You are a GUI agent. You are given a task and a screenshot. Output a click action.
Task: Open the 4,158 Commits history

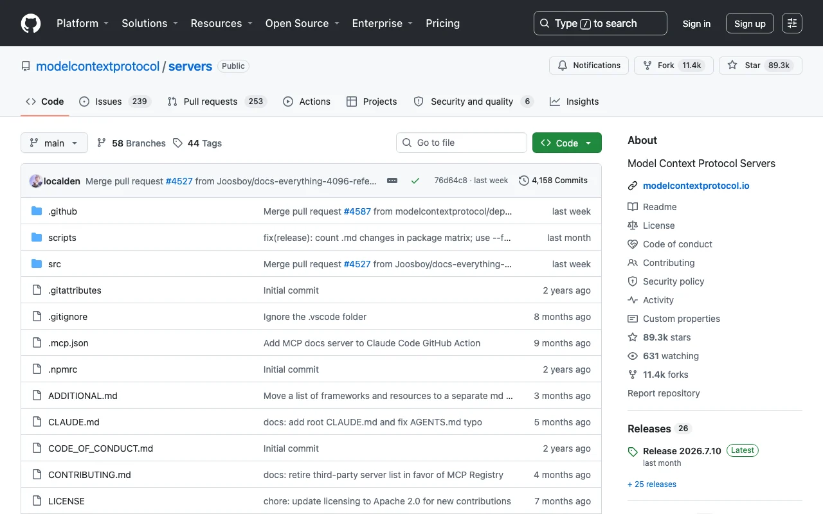point(554,181)
